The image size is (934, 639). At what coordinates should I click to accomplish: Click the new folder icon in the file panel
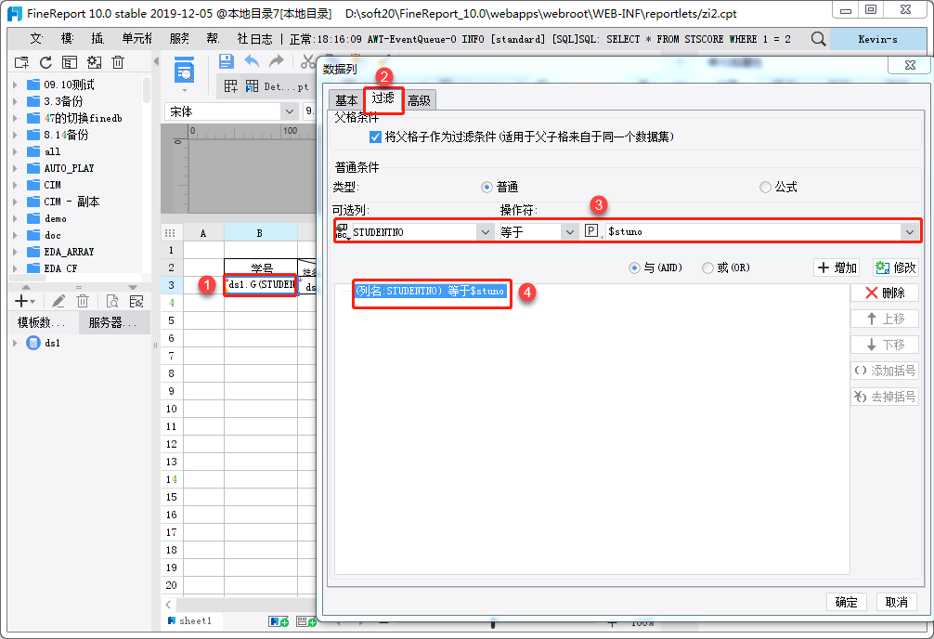tap(21, 62)
